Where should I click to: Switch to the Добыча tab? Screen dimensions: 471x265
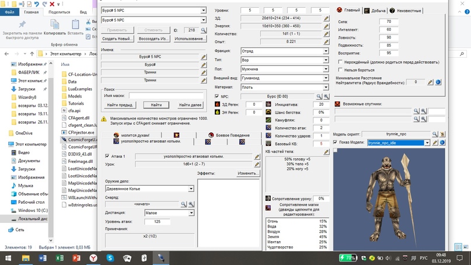pyautogui.click(x=375, y=11)
